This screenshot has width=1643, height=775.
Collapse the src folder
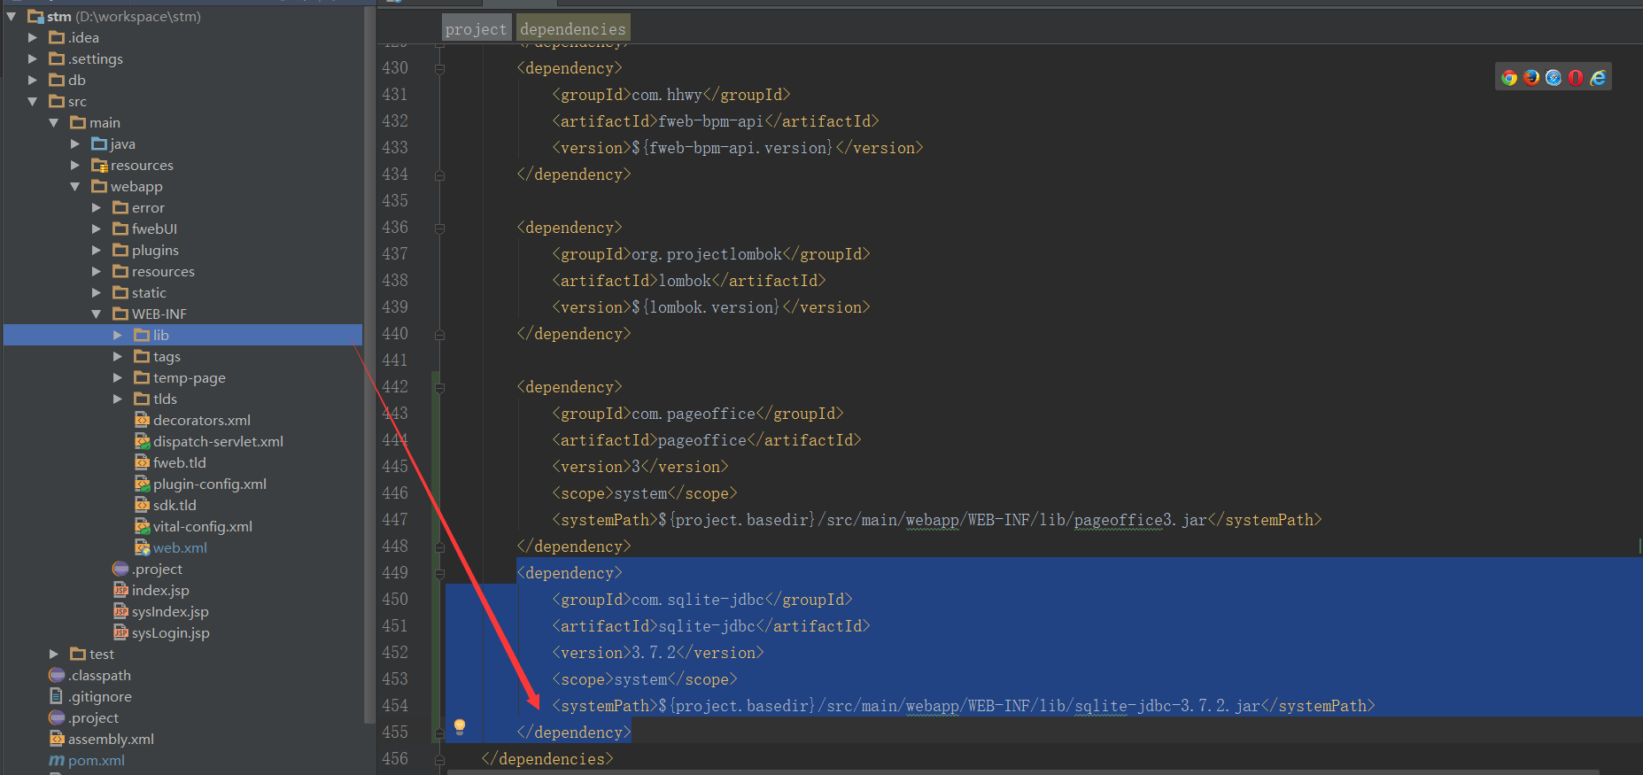tap(33, 101)
